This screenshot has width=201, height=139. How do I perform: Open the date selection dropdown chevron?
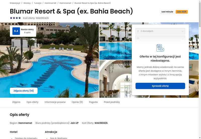click(x=183, y=39)
